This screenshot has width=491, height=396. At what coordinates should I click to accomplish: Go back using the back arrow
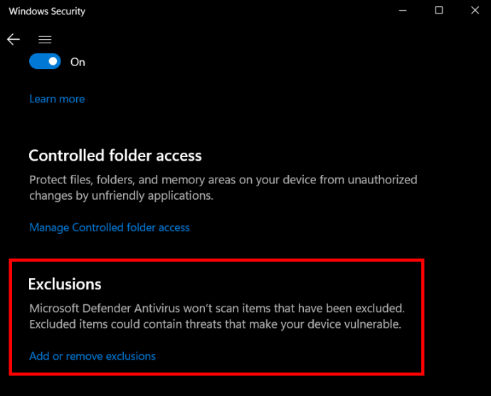pos(14,40)
